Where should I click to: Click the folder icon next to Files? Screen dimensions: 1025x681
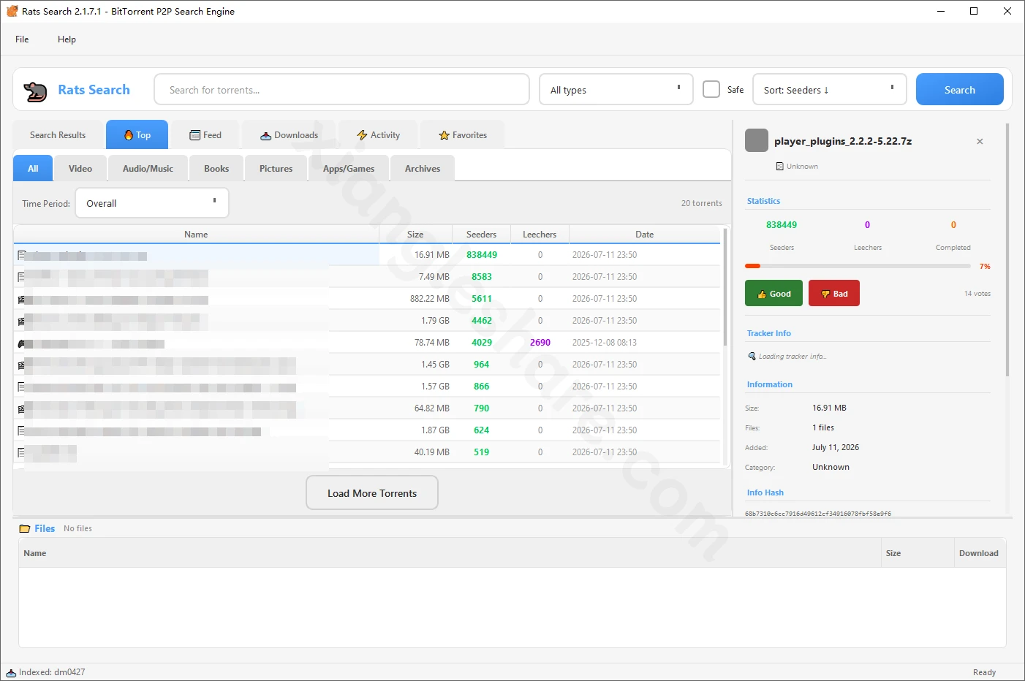click(x=25, y=528)
